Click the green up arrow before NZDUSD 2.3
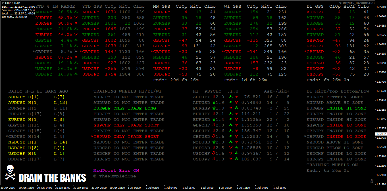This screenshot has height=191, width=387. point(214,142)
